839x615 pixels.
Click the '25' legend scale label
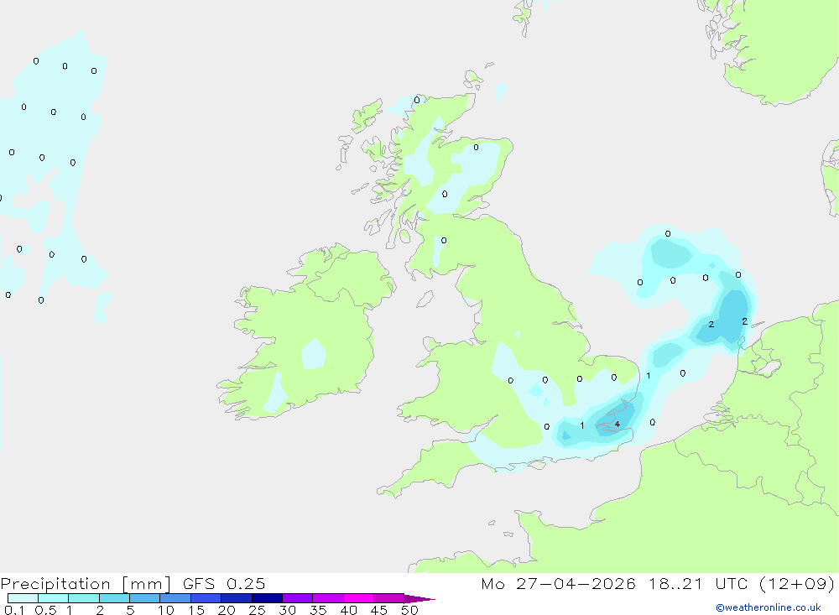(x=257, y=610)
